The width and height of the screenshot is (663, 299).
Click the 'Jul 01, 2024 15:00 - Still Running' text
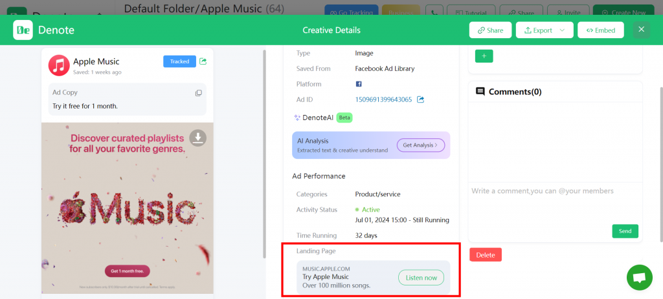(x=402, y=220)
